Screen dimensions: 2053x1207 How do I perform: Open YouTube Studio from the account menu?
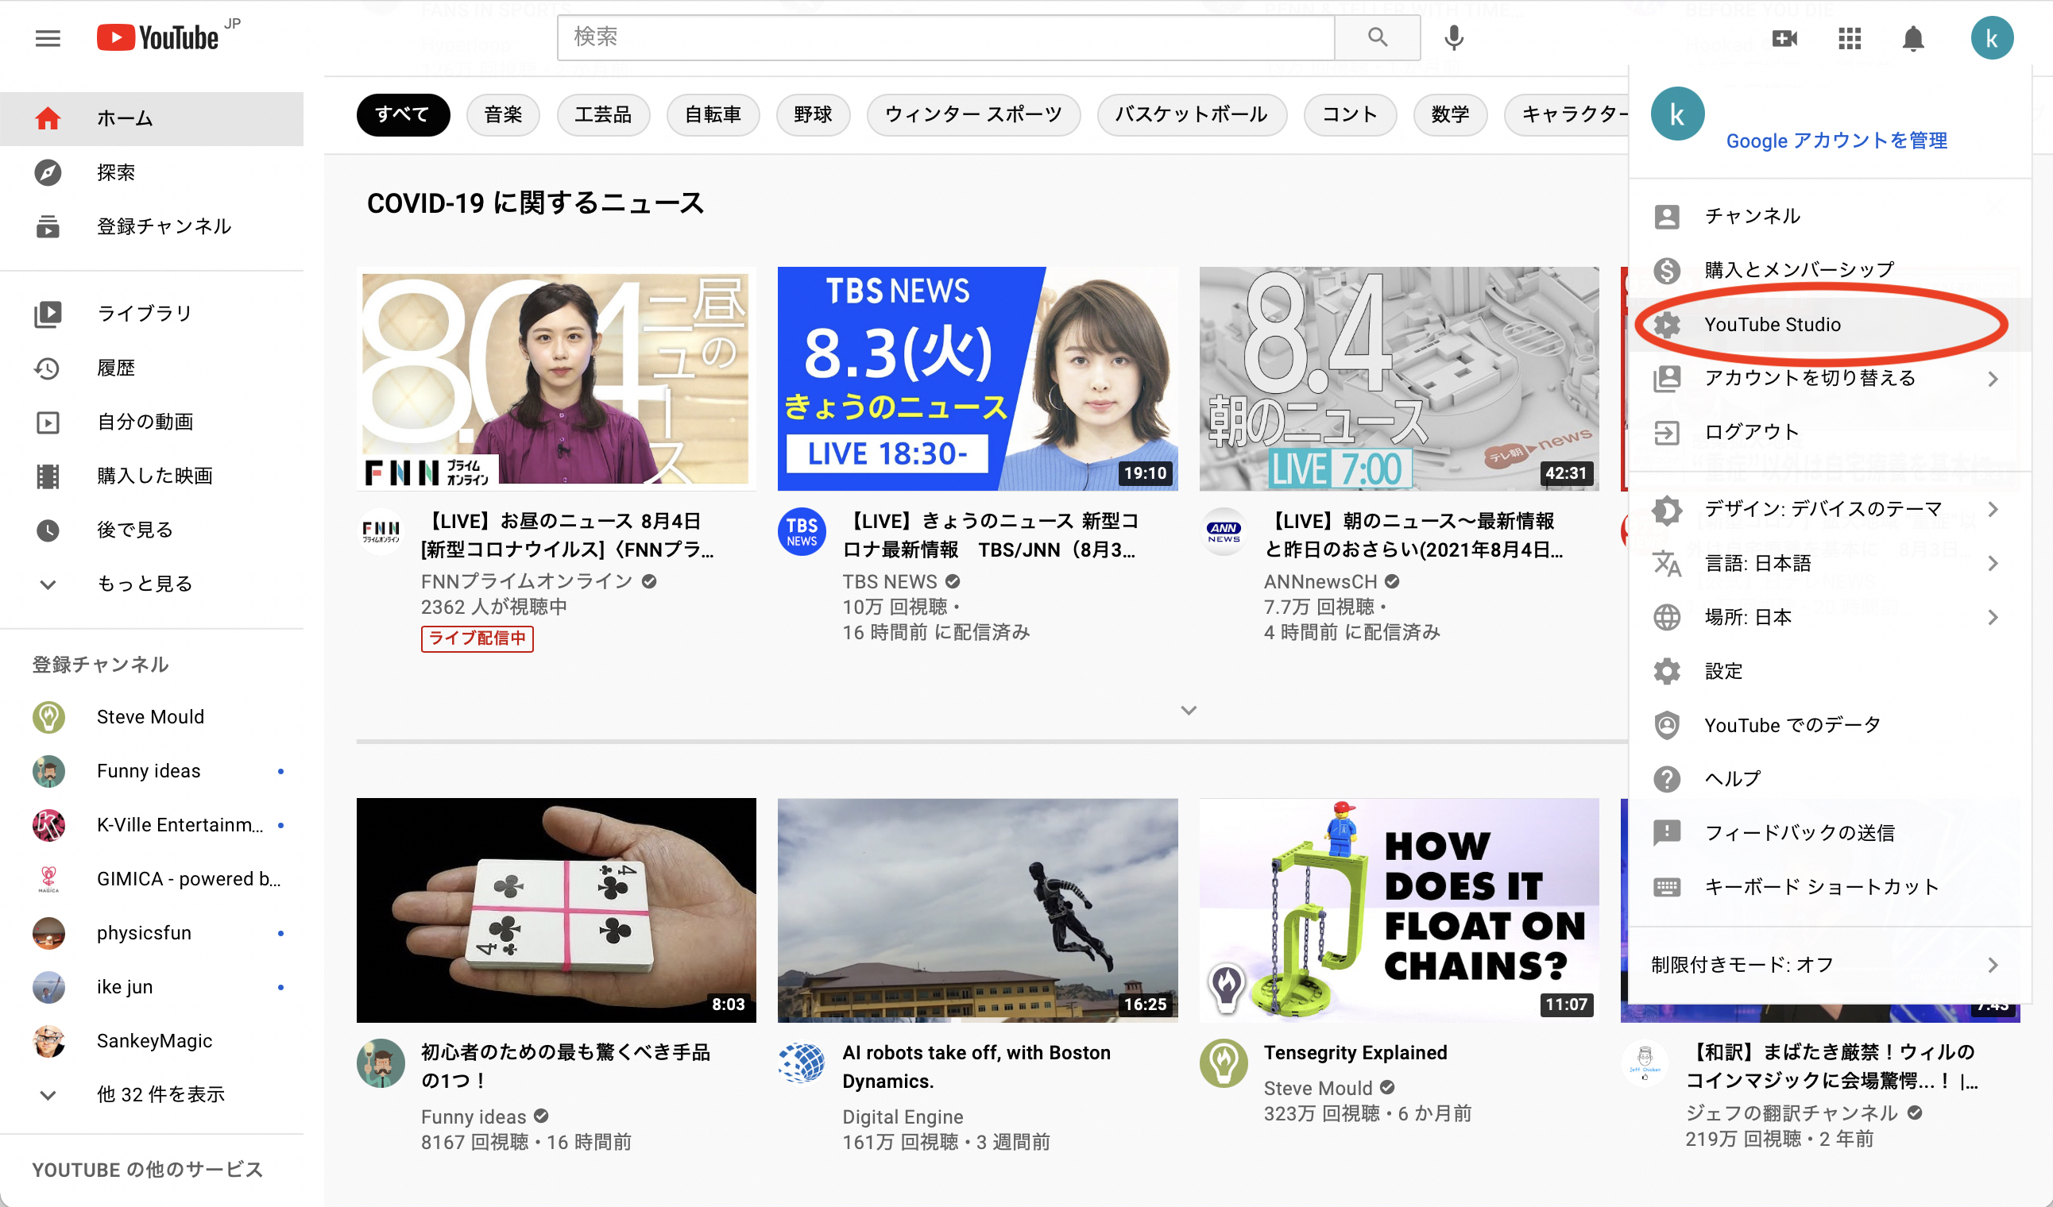(x=1773, y=324)
